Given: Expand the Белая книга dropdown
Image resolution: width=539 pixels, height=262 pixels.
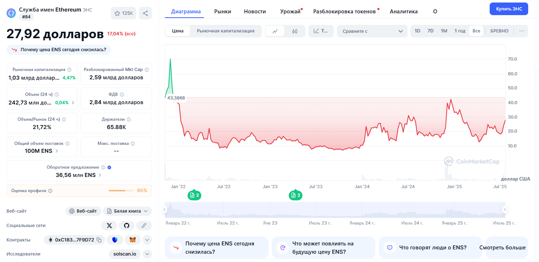Looking at the screenshot, I should [127, 211].
